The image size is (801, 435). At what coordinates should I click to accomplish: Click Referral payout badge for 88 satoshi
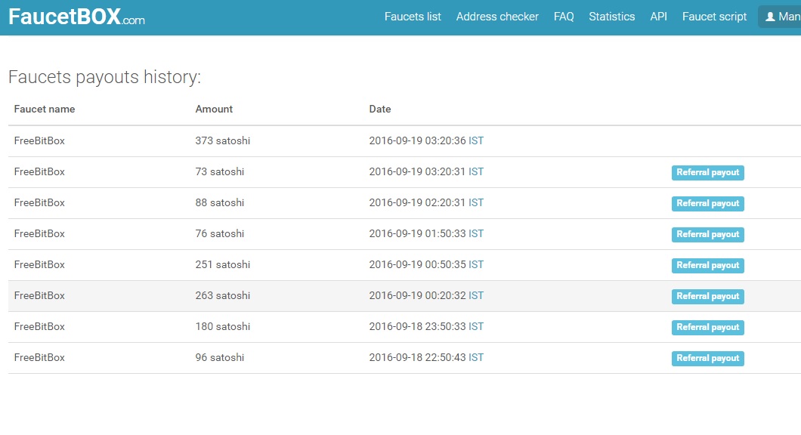click(707, 204)
